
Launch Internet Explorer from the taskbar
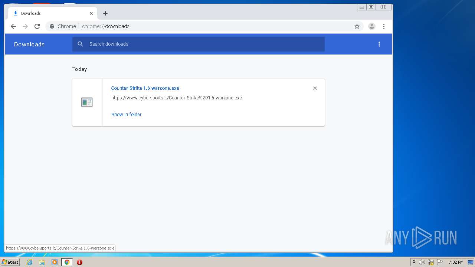click(29, 262)
